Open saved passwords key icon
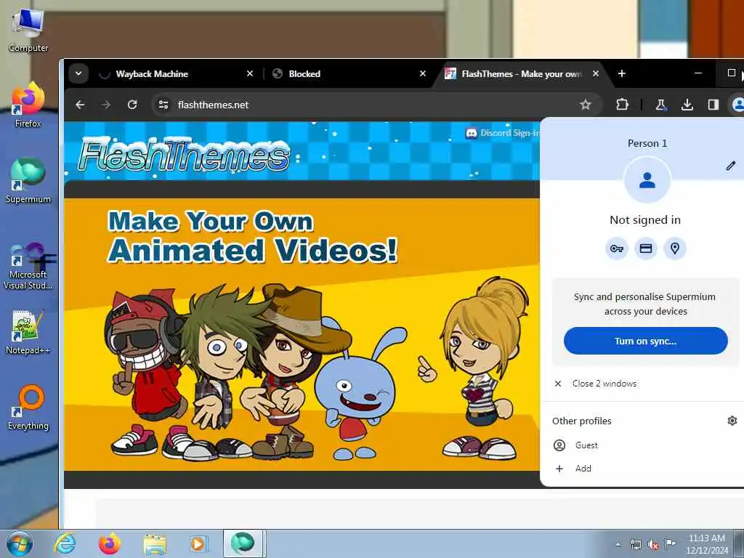The width and height of the screenshot is (744, 558). pos(616,248)
